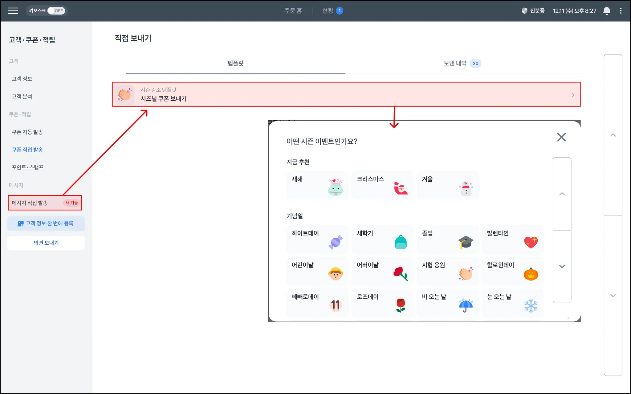Pick the 할로윈데이 pumpkin icon
Image resolution: width=631 pixels, height=394 pixels.
(531, 274)
